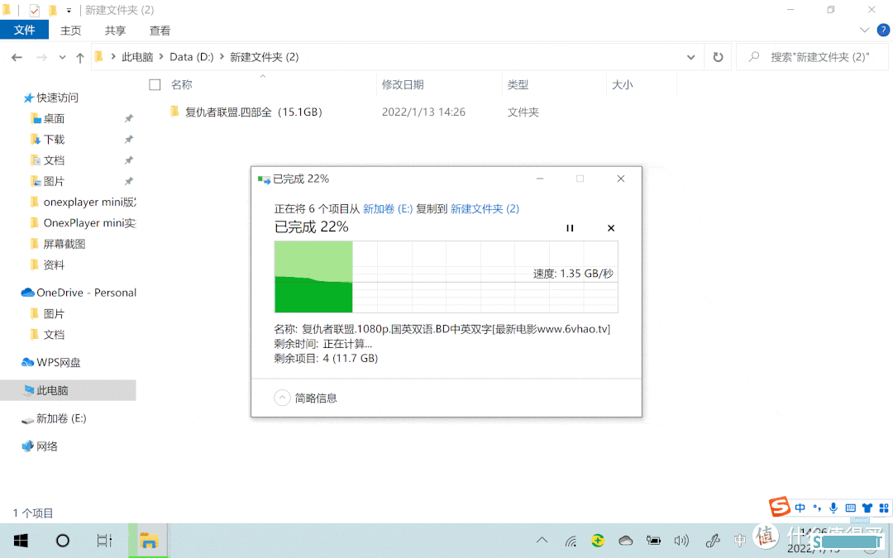Select the 复仇者联盟.四部全 (15.1GB) folder
This screenshot has width=893, height=558.
(254, 112)
